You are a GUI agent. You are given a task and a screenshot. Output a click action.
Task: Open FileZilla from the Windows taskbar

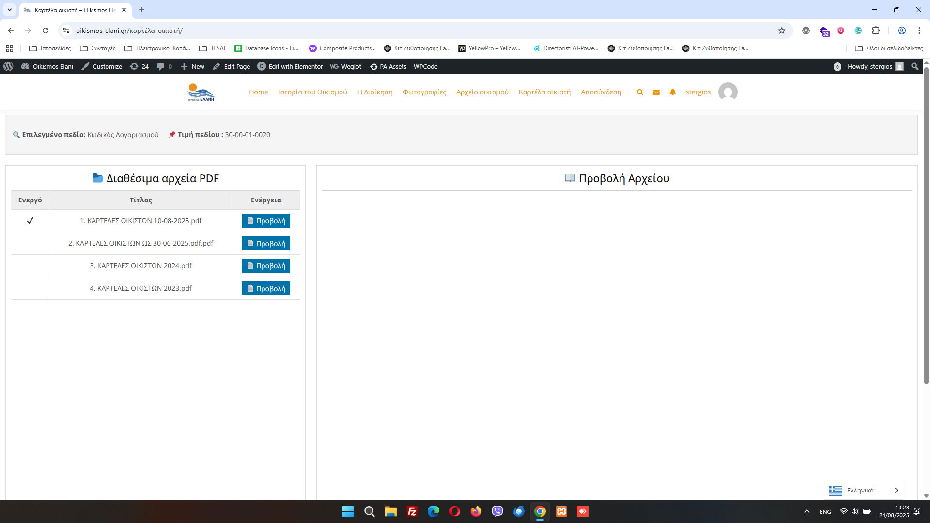point(412,511)
